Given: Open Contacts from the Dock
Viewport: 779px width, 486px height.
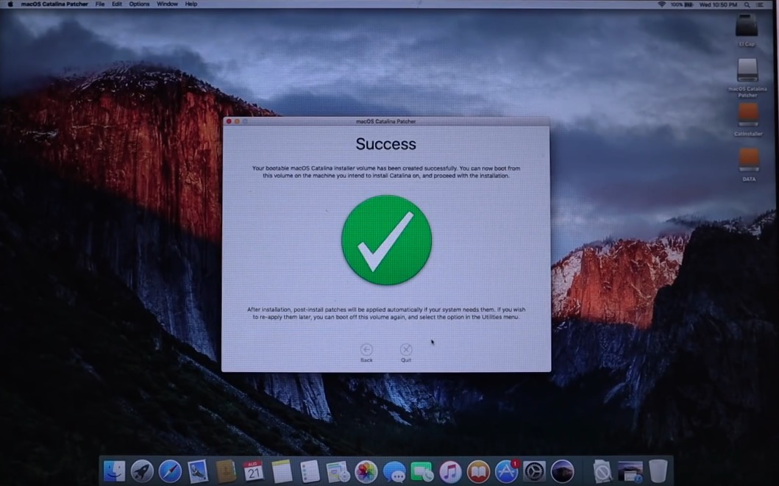Looking at the screenshot, I should (226, 471).
